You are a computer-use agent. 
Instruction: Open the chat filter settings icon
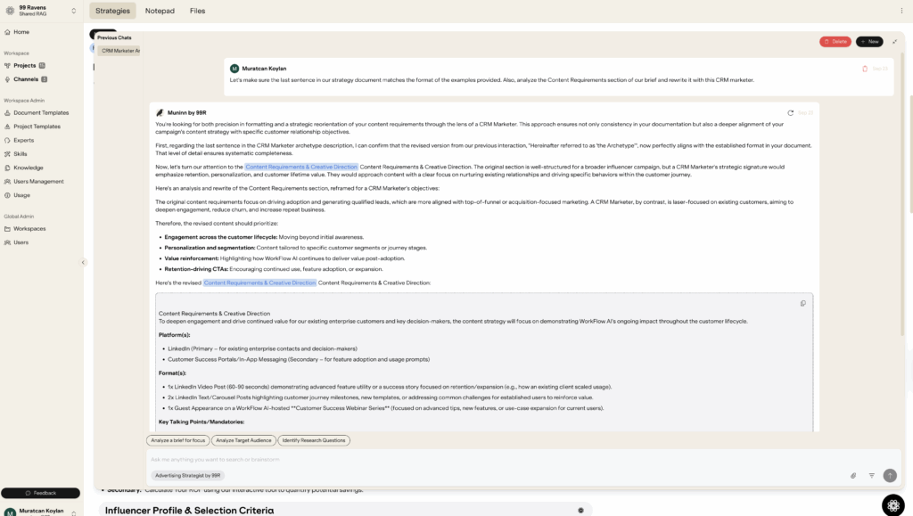(871, 476)
